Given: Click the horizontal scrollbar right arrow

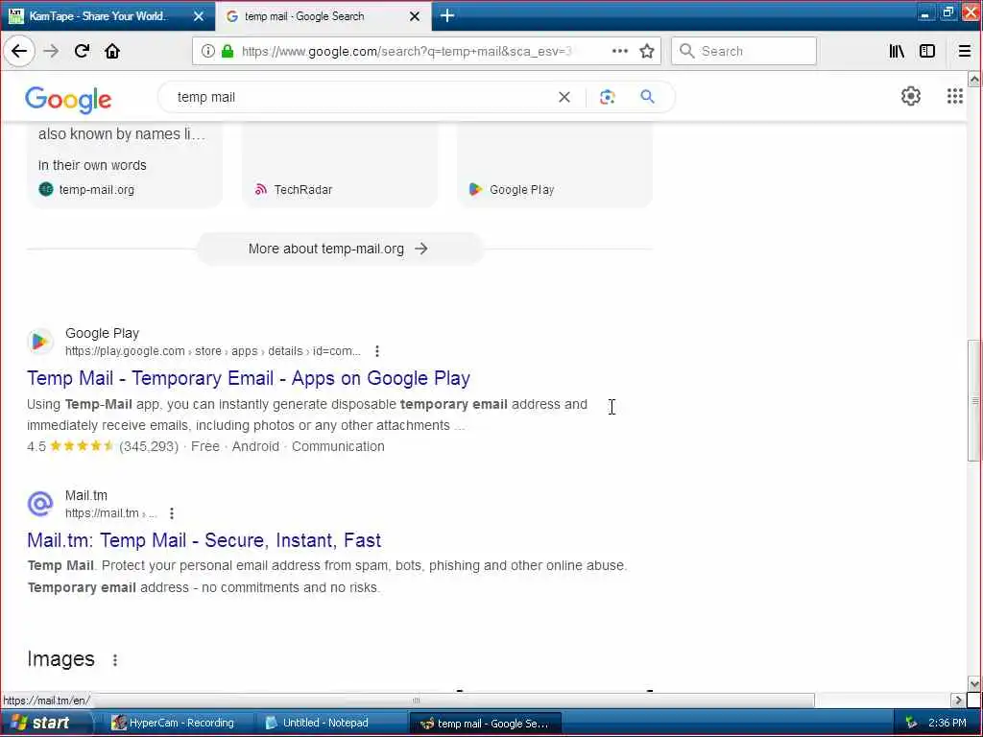Looking at the screenshot, I should (x=957, y=701).
